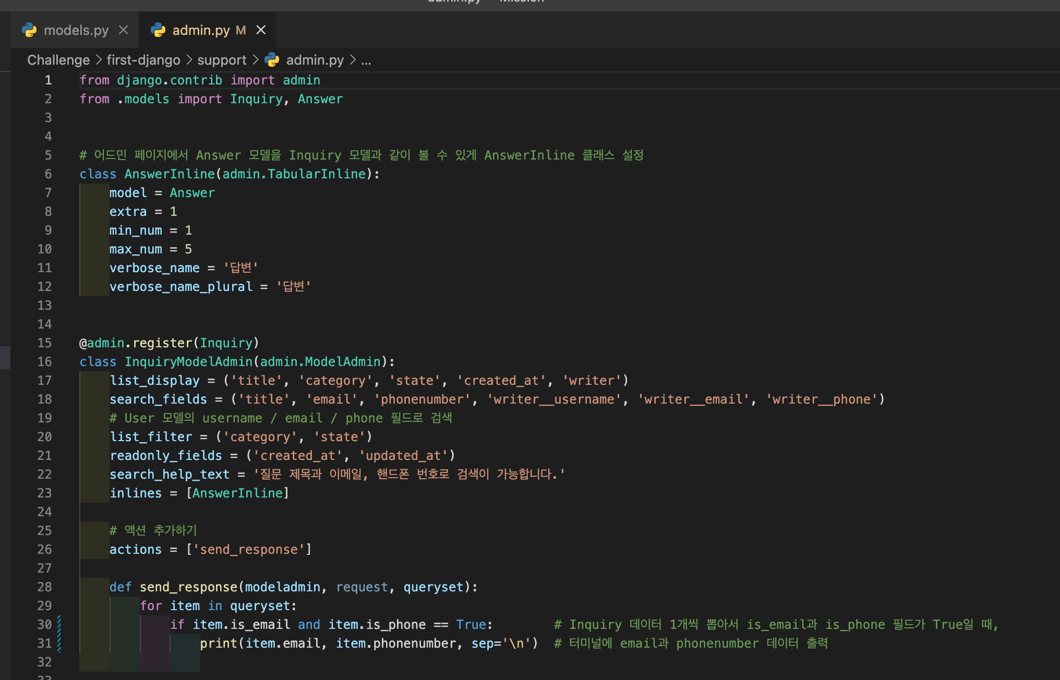Click 'queryset' in the for loop line
Image resolution: width=1060 pixels, height=680 pixels.
pyautogui.click(x=260, y=606)
